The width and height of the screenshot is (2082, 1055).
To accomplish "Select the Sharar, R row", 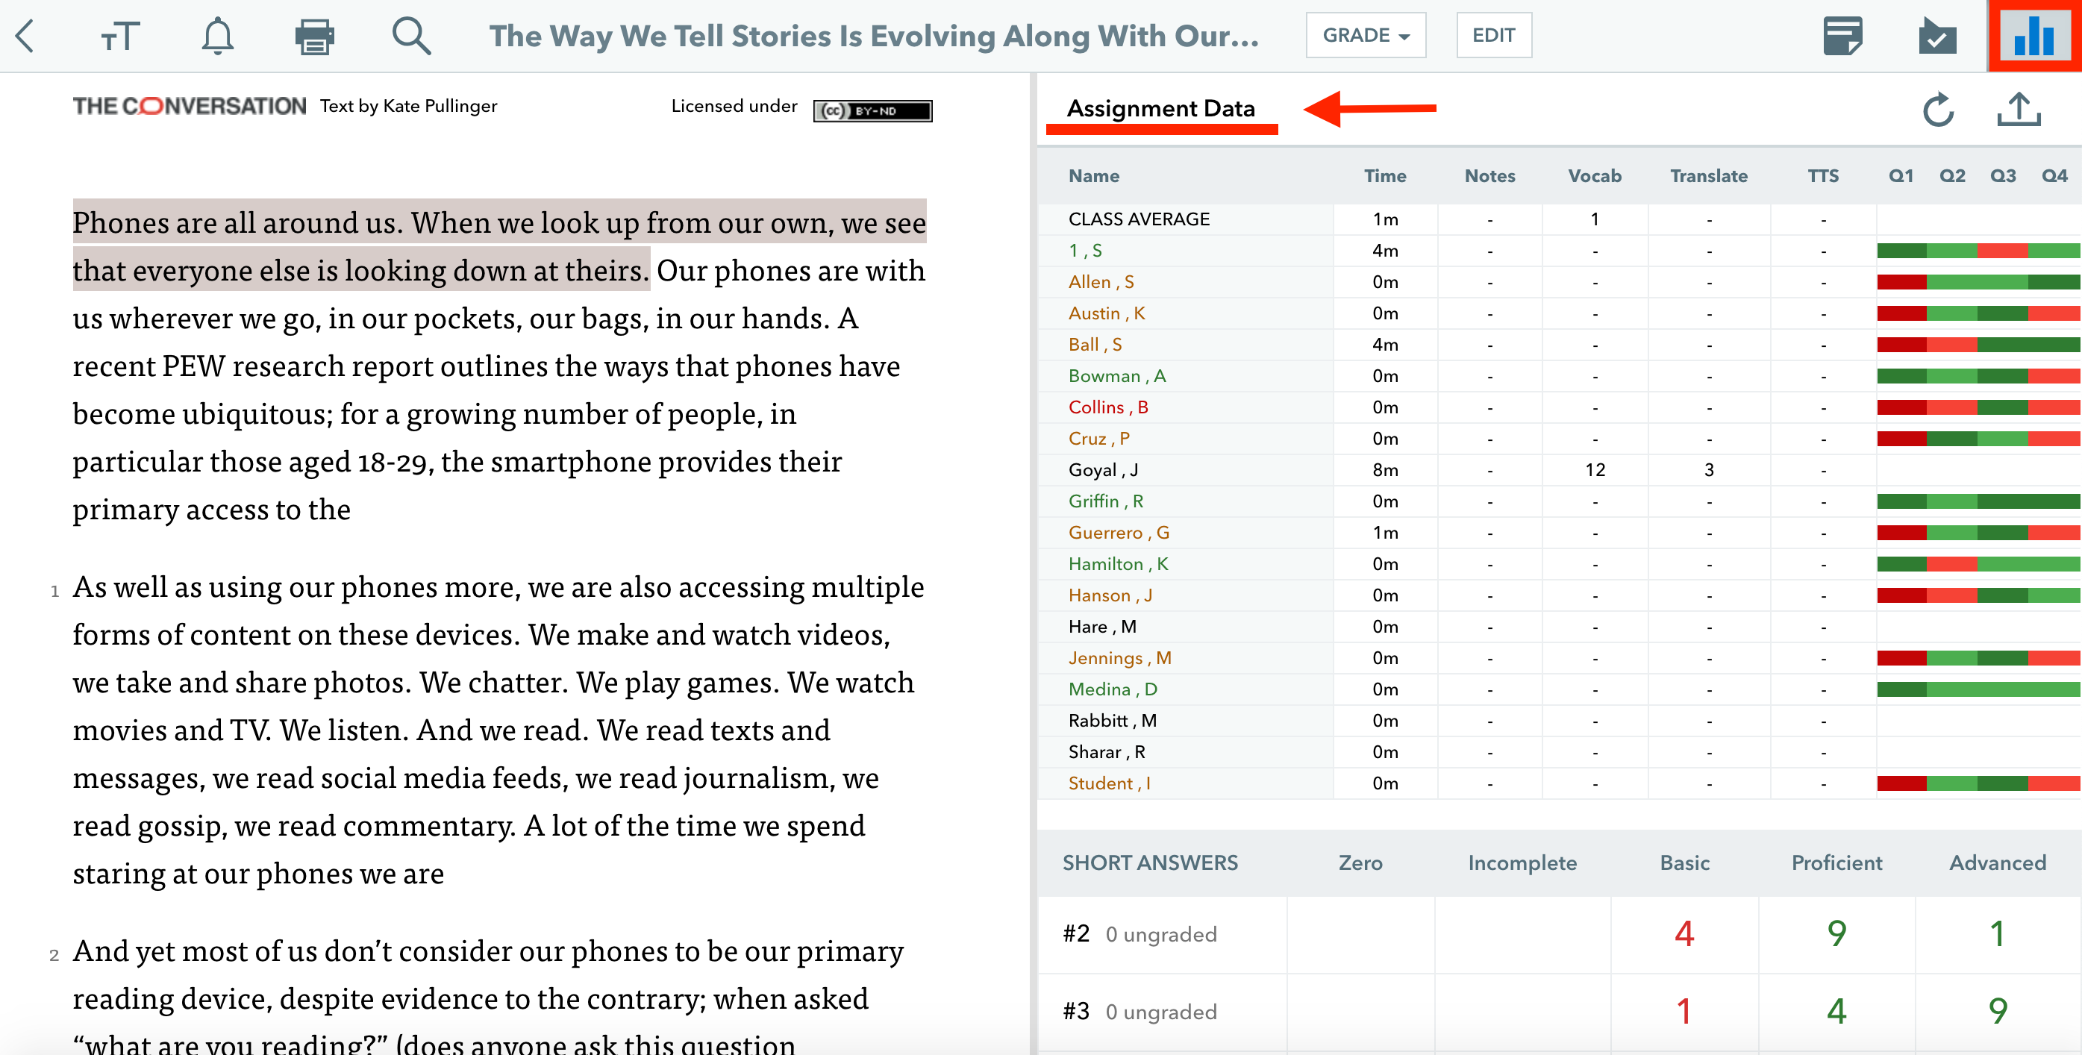I will (x=1559, y=752).
